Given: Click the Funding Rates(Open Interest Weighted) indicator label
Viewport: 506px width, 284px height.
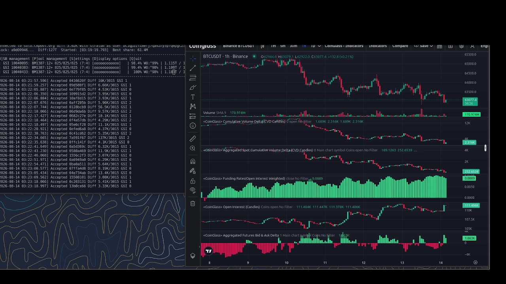Looking at the screenshot, I should [x=244, y=179].
